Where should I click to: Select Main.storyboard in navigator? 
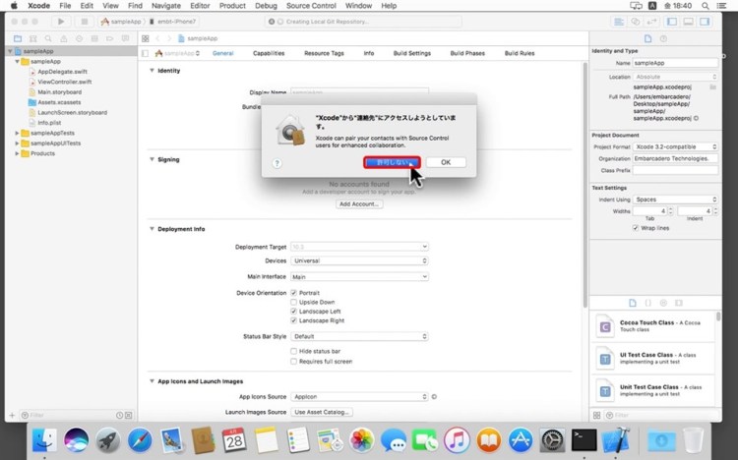click(60, 92)
